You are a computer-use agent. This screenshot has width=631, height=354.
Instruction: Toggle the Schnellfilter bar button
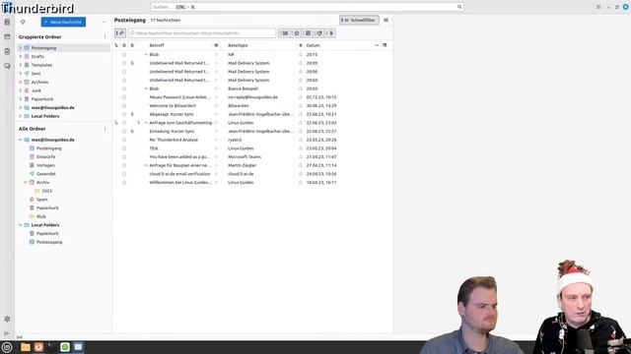[359, 20]
